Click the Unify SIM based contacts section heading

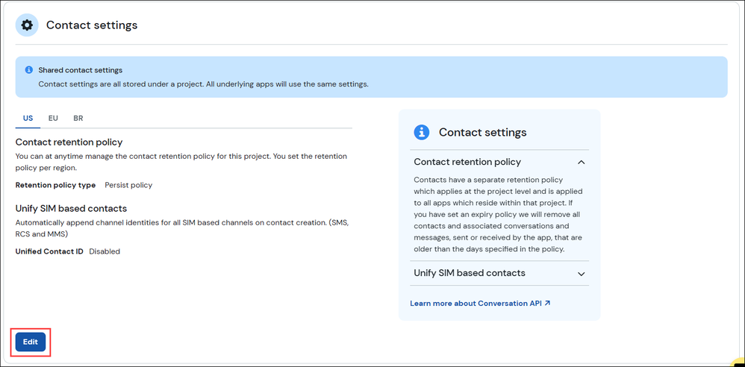coord(71,208)
